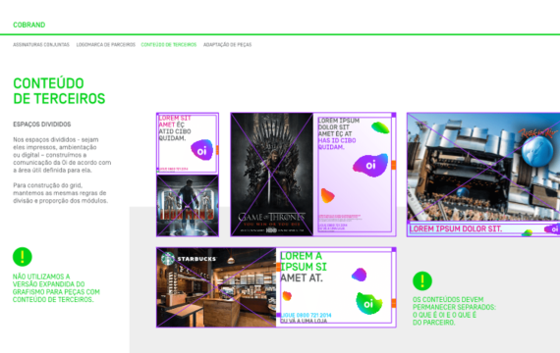Click the orange blob graphic in Game of Thrones layout
560x353 pixels.
(327, 195)
